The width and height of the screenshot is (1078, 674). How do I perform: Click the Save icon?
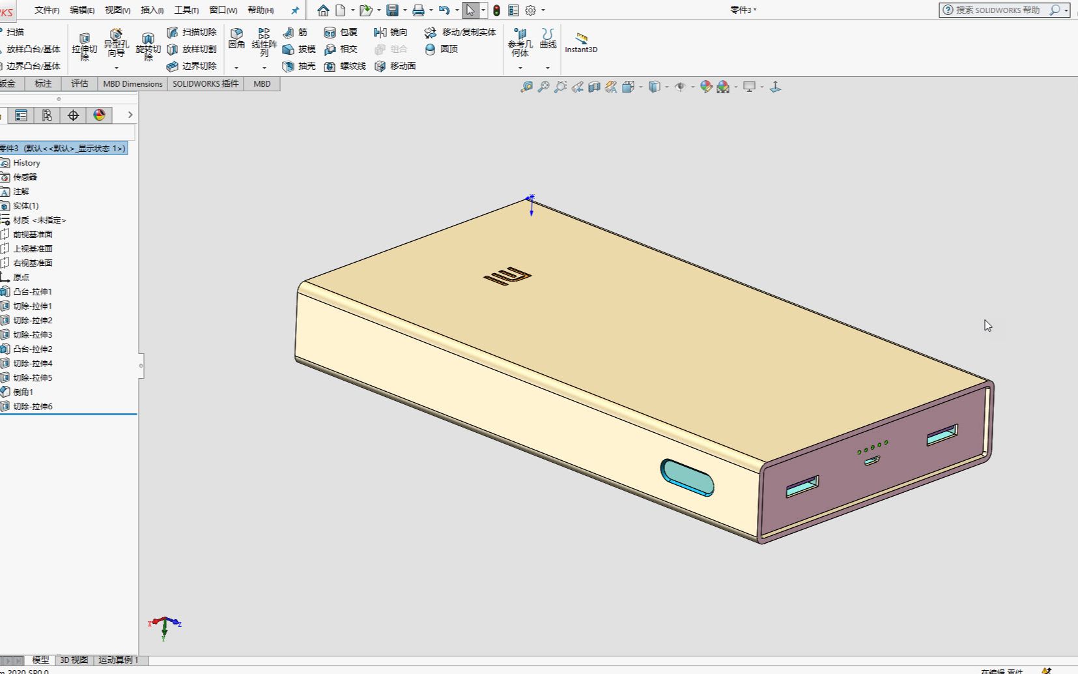[x=392, y=10]
